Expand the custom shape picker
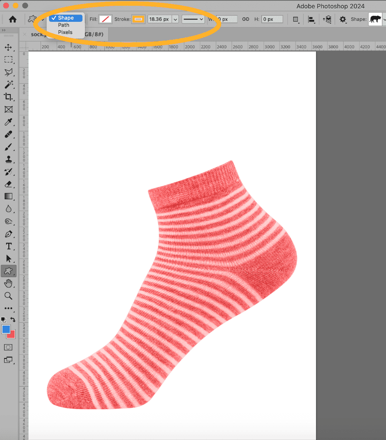This screenshot has width=386, height=440. click(x=384, y=19)
